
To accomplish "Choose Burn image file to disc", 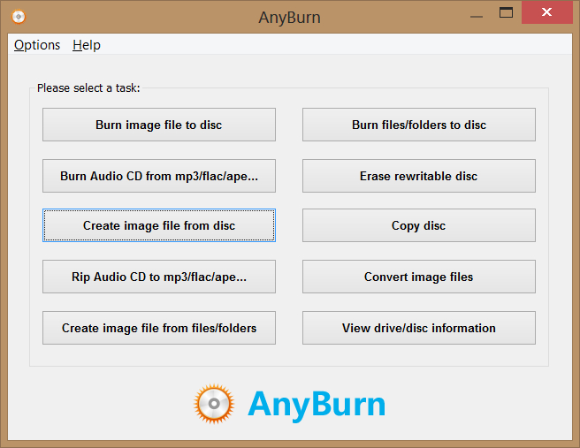I will pos(159,125).
